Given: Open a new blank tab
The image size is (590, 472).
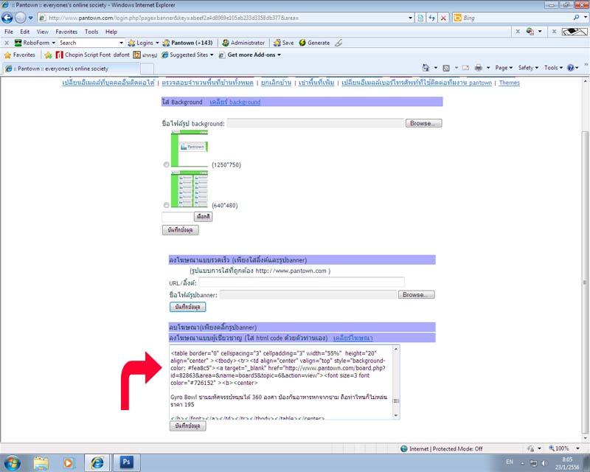Looking at the screenshot, I should pos(147,69).
